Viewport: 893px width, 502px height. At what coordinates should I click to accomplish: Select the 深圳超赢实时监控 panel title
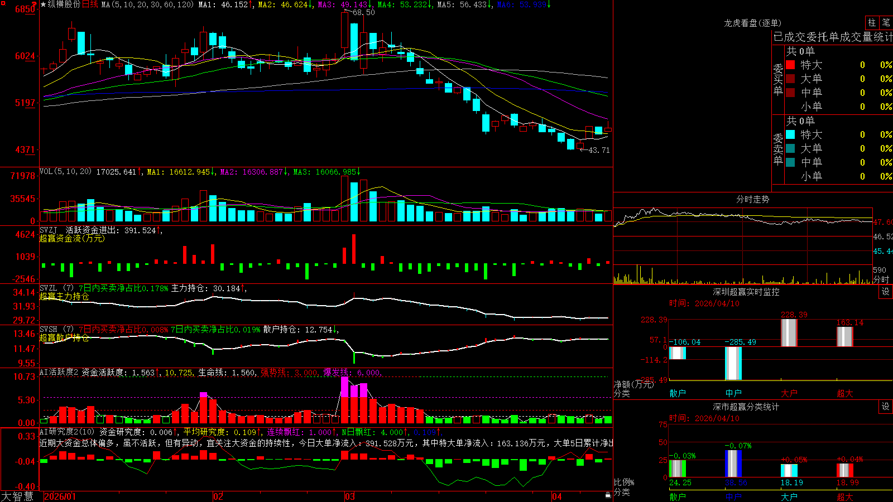pyautogui.click(x=746, y=292)
